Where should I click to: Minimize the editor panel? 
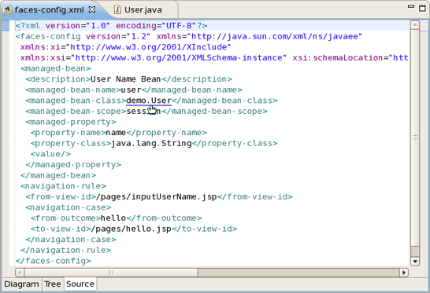(411, 6)
